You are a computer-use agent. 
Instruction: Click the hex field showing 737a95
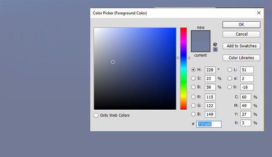[209, 124]
